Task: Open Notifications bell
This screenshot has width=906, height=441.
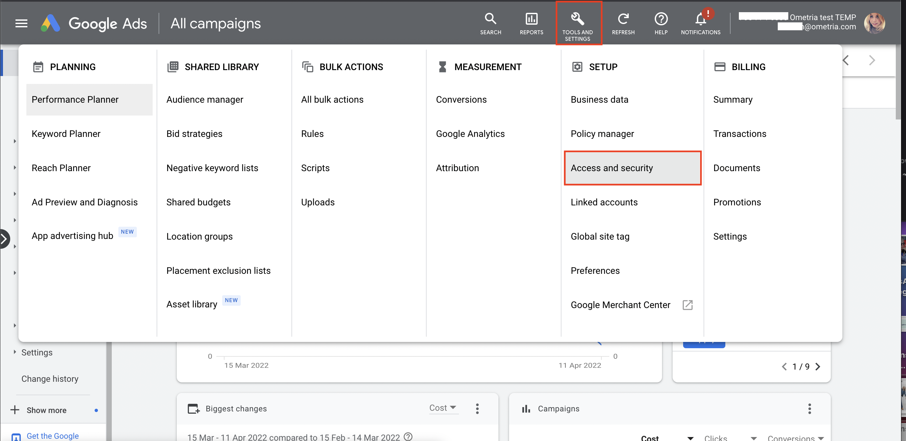Action: tap(701, 23)
